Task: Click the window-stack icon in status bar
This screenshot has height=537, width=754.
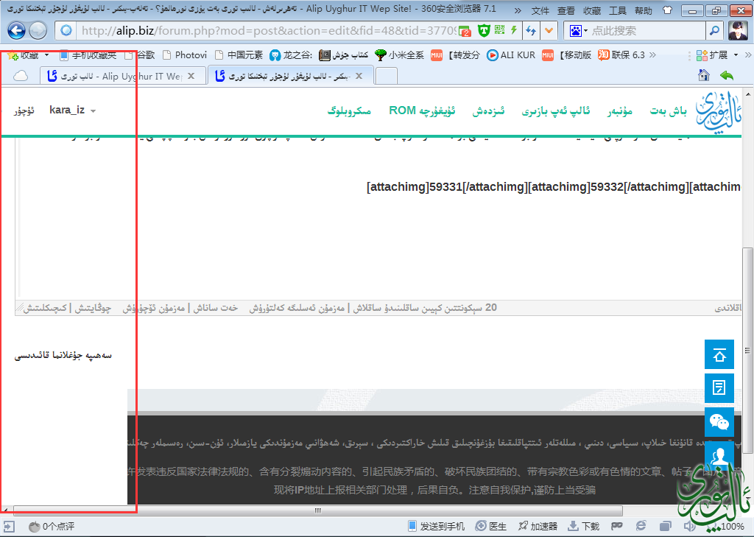Action: 666,527
